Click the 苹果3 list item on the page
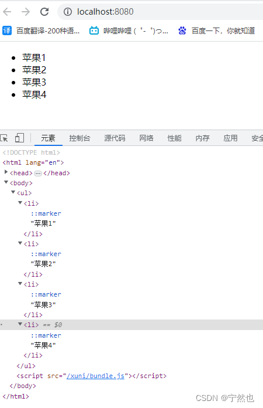263x408 pixels. (x=34, y=82)
